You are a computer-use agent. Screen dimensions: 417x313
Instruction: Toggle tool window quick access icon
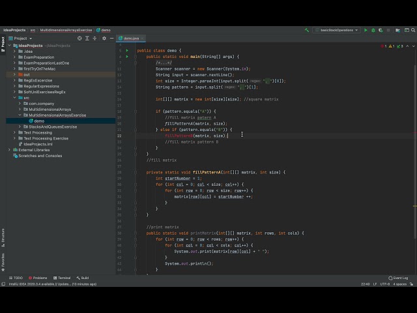3,284
